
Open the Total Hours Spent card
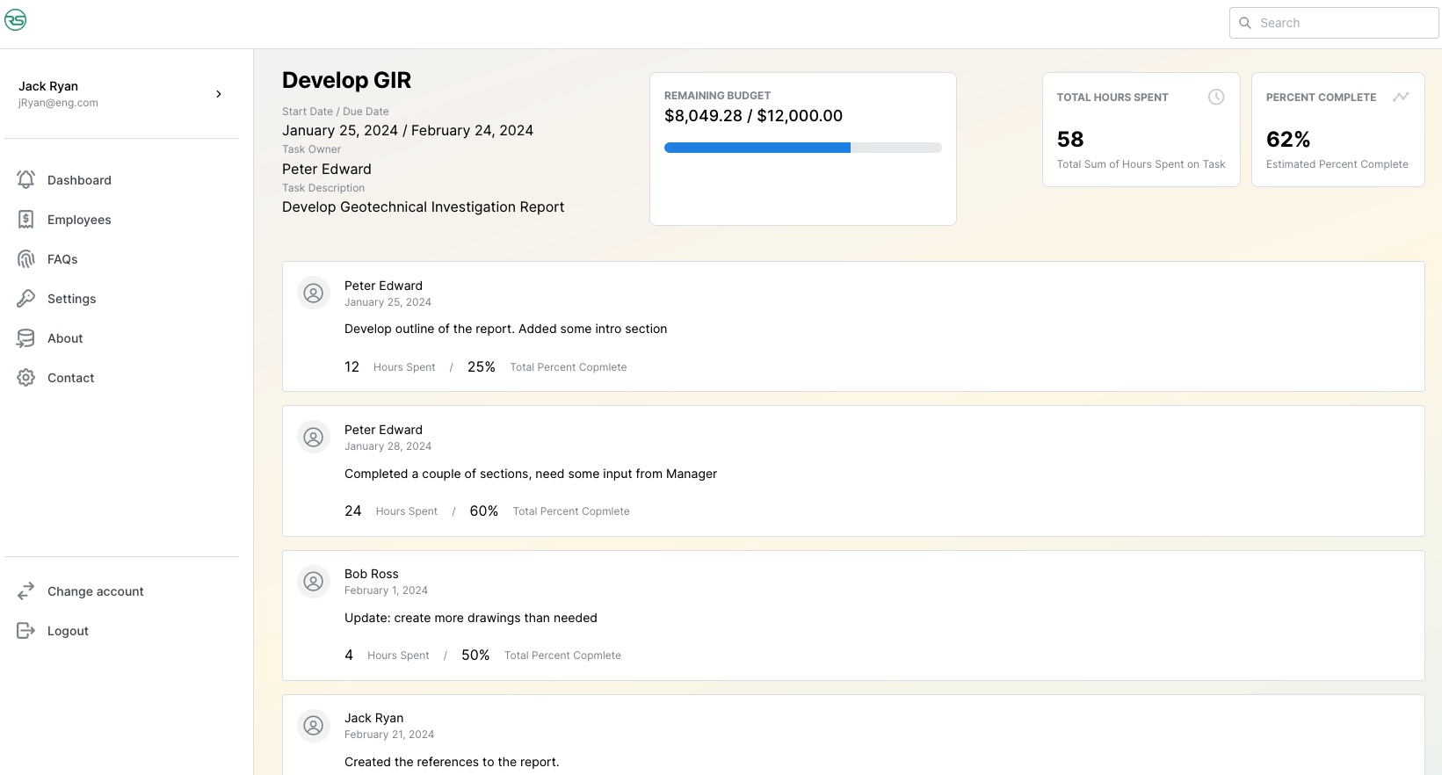tap(1141, 129)
